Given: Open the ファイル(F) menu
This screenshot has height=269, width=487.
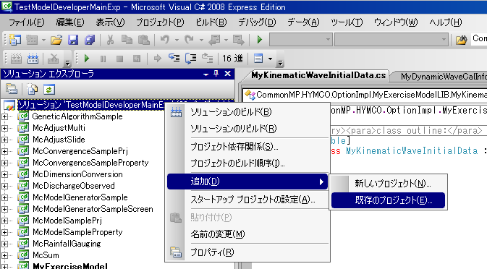Looking at the screenshot, I should tap(26, 22).
